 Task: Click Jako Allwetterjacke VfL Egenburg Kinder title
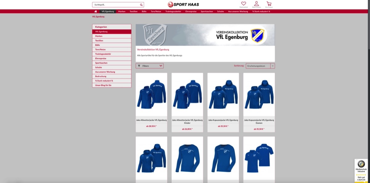tap(187, 121)
